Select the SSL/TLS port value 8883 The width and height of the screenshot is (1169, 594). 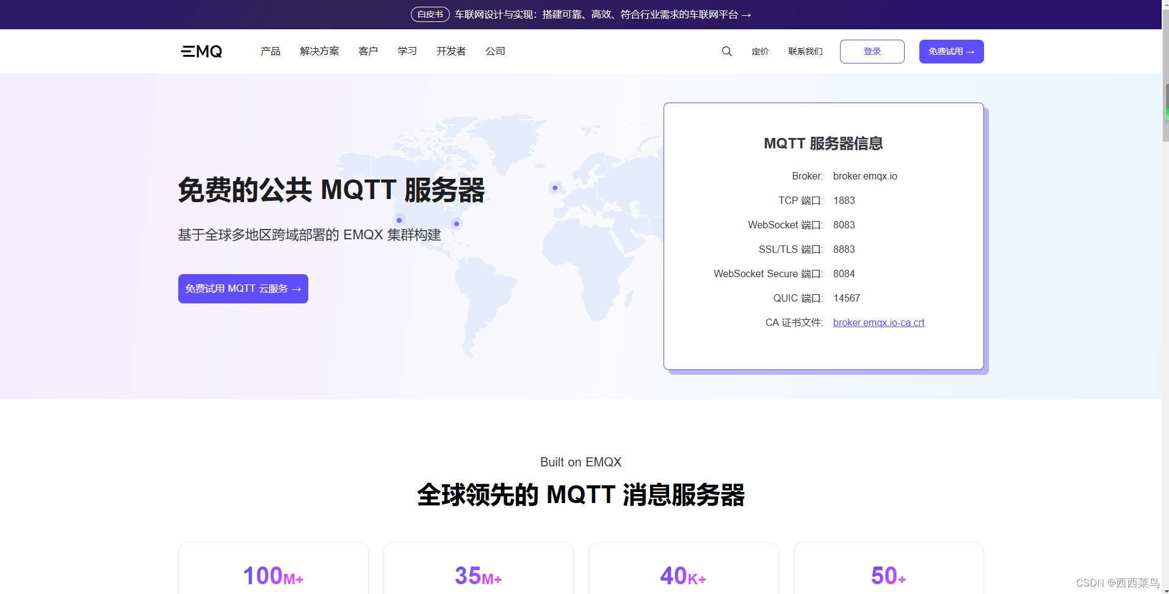(844, 249)
